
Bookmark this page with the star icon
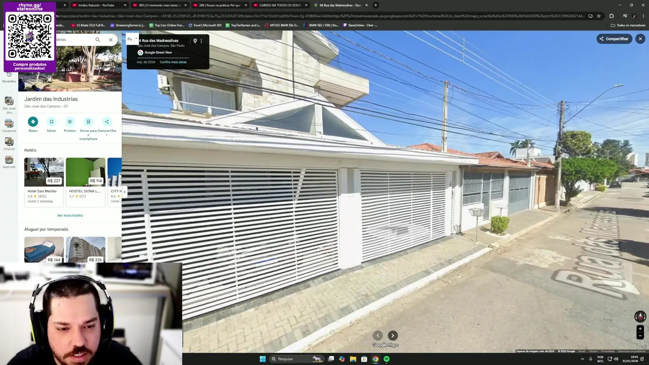pos(599,16)
